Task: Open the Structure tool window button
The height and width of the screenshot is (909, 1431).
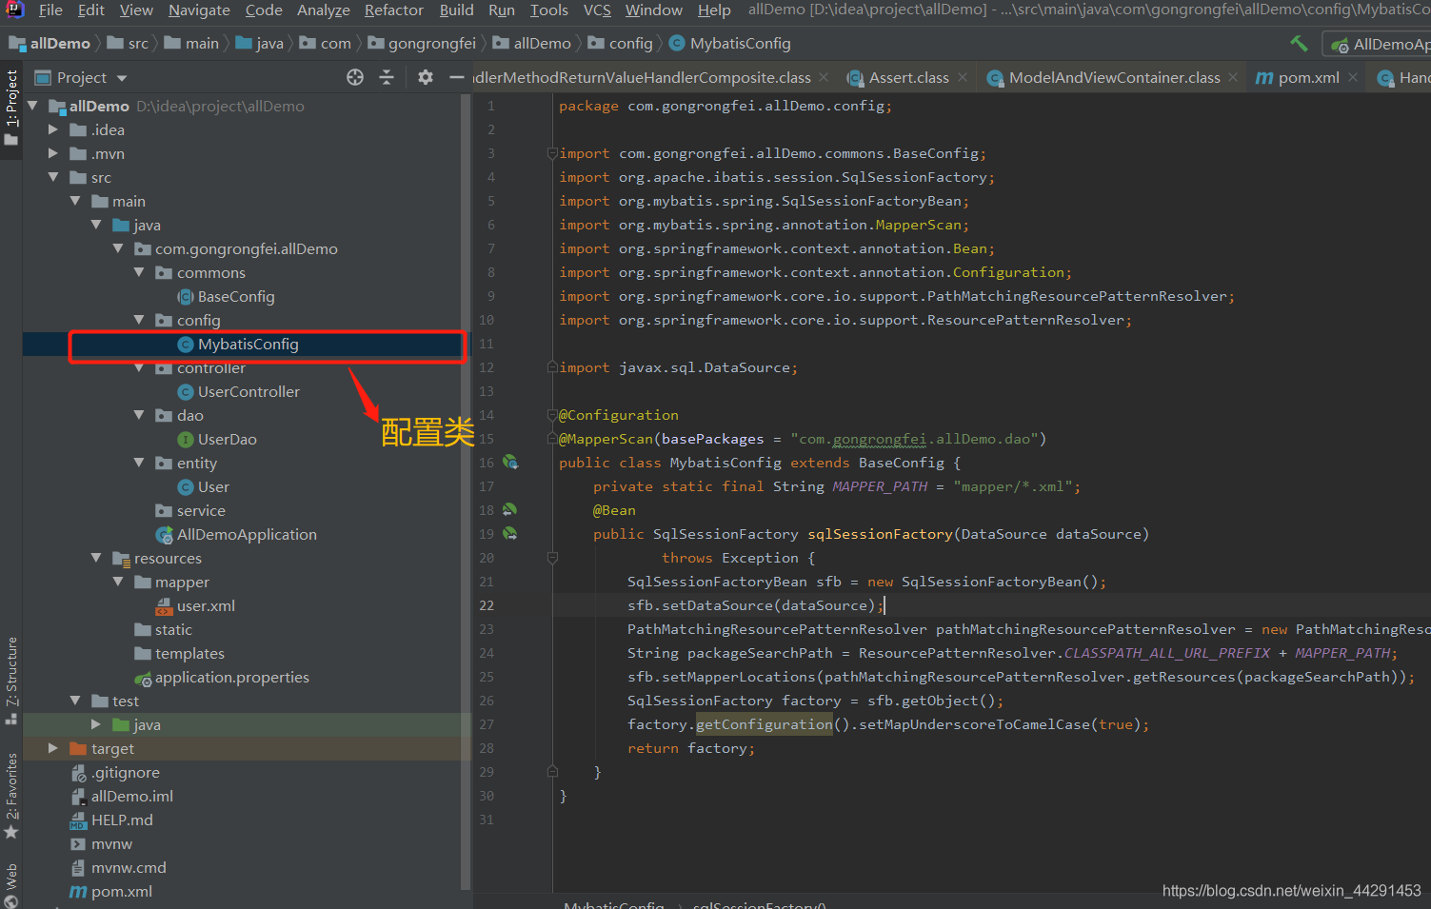Action: (11, 680)
